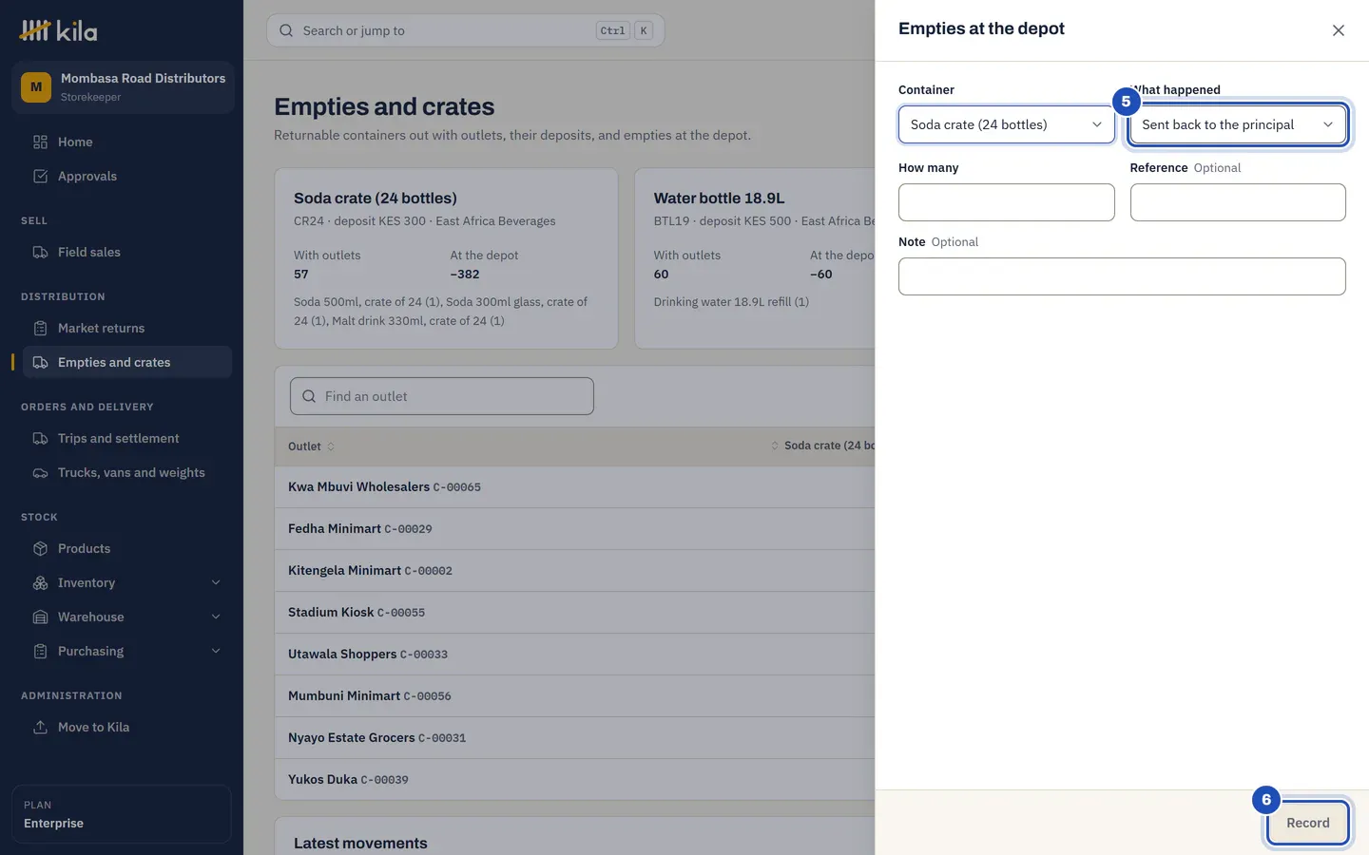Screen dimensions: 1369x855
Task: Click the Enterprise plan box
Action: coord(122,814)
